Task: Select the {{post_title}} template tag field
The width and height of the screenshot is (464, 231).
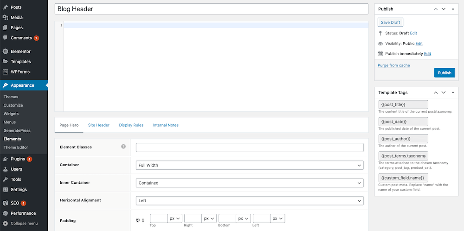Action: point(403,104)
